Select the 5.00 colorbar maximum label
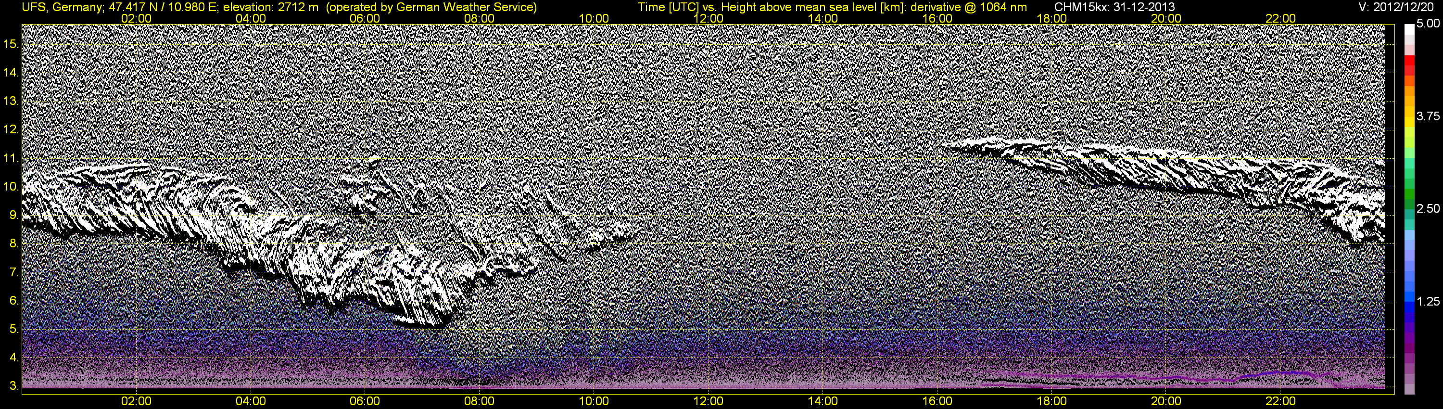This screenshot has height=409, width=1443. coord(1428,24)
